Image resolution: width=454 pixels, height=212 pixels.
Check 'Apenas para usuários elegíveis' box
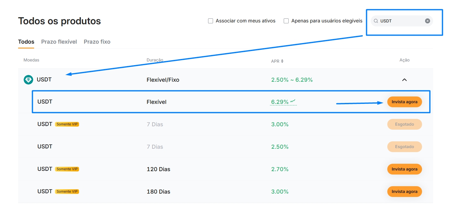286,21
